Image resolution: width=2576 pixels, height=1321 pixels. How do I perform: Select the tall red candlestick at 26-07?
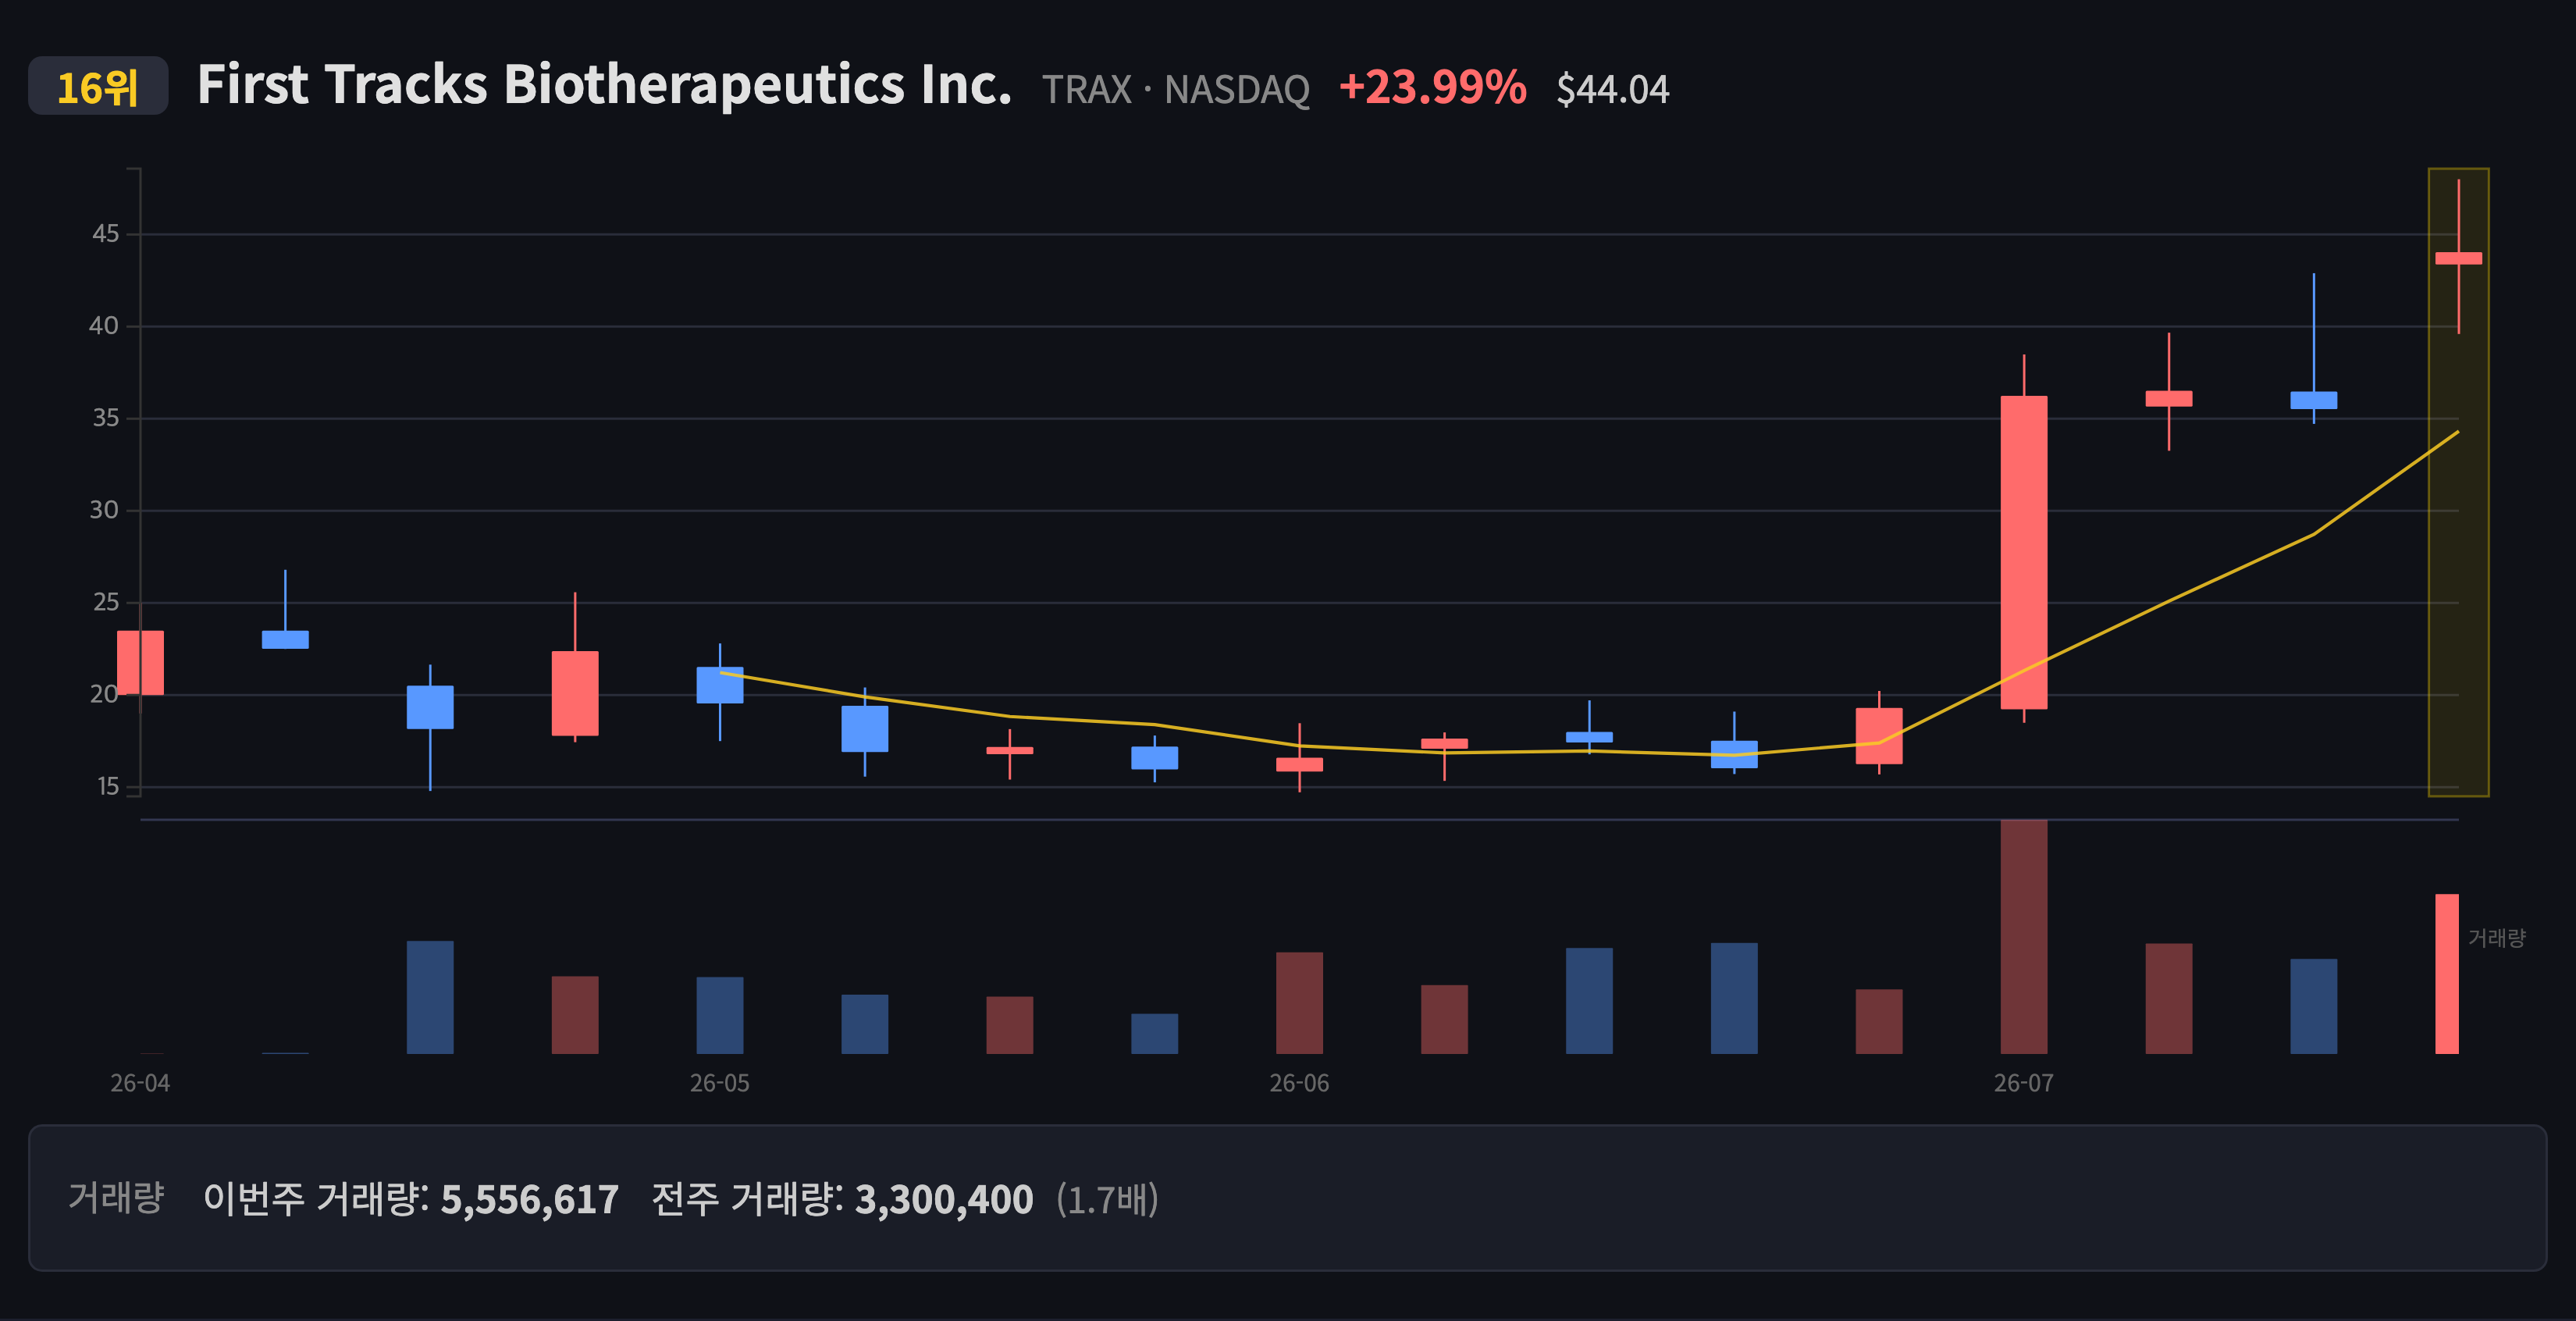[2023, 552]
